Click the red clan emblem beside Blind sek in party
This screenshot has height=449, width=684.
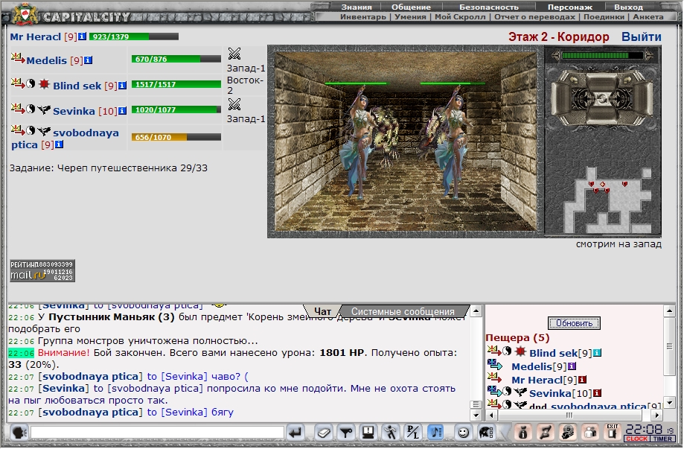pyautogui.click(x=44, y=83)
